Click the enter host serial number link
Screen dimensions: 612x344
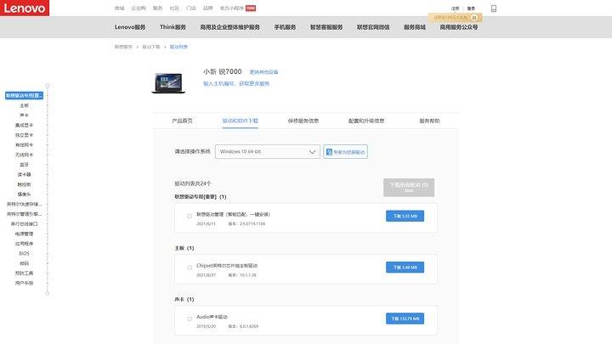(x=236, y=83)
